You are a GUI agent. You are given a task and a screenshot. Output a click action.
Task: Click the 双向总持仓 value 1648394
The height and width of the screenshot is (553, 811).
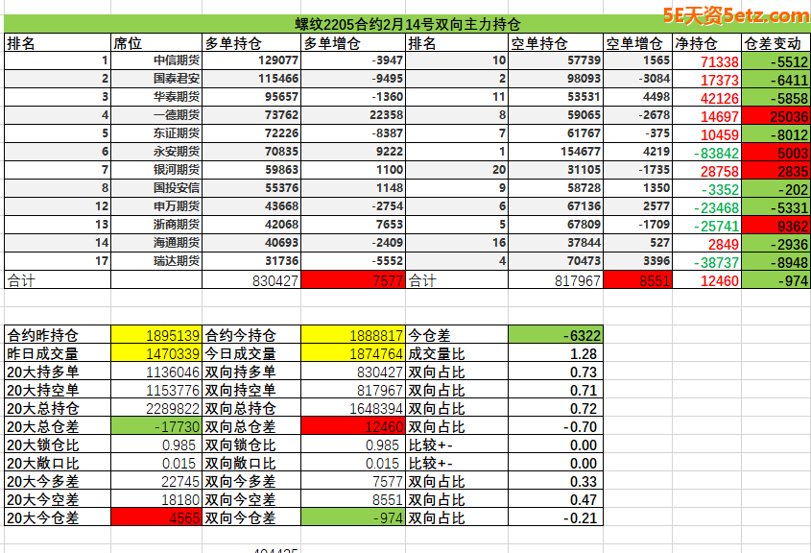(x=351, y=408)
